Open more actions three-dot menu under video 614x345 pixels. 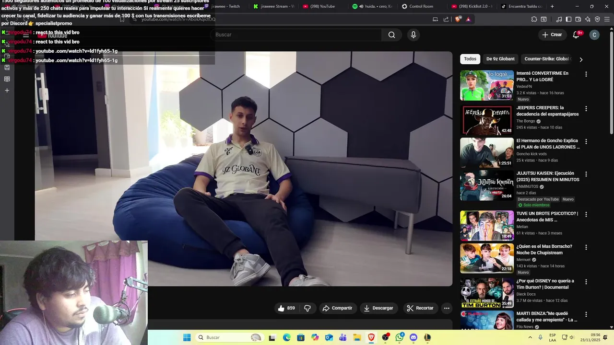447,308
